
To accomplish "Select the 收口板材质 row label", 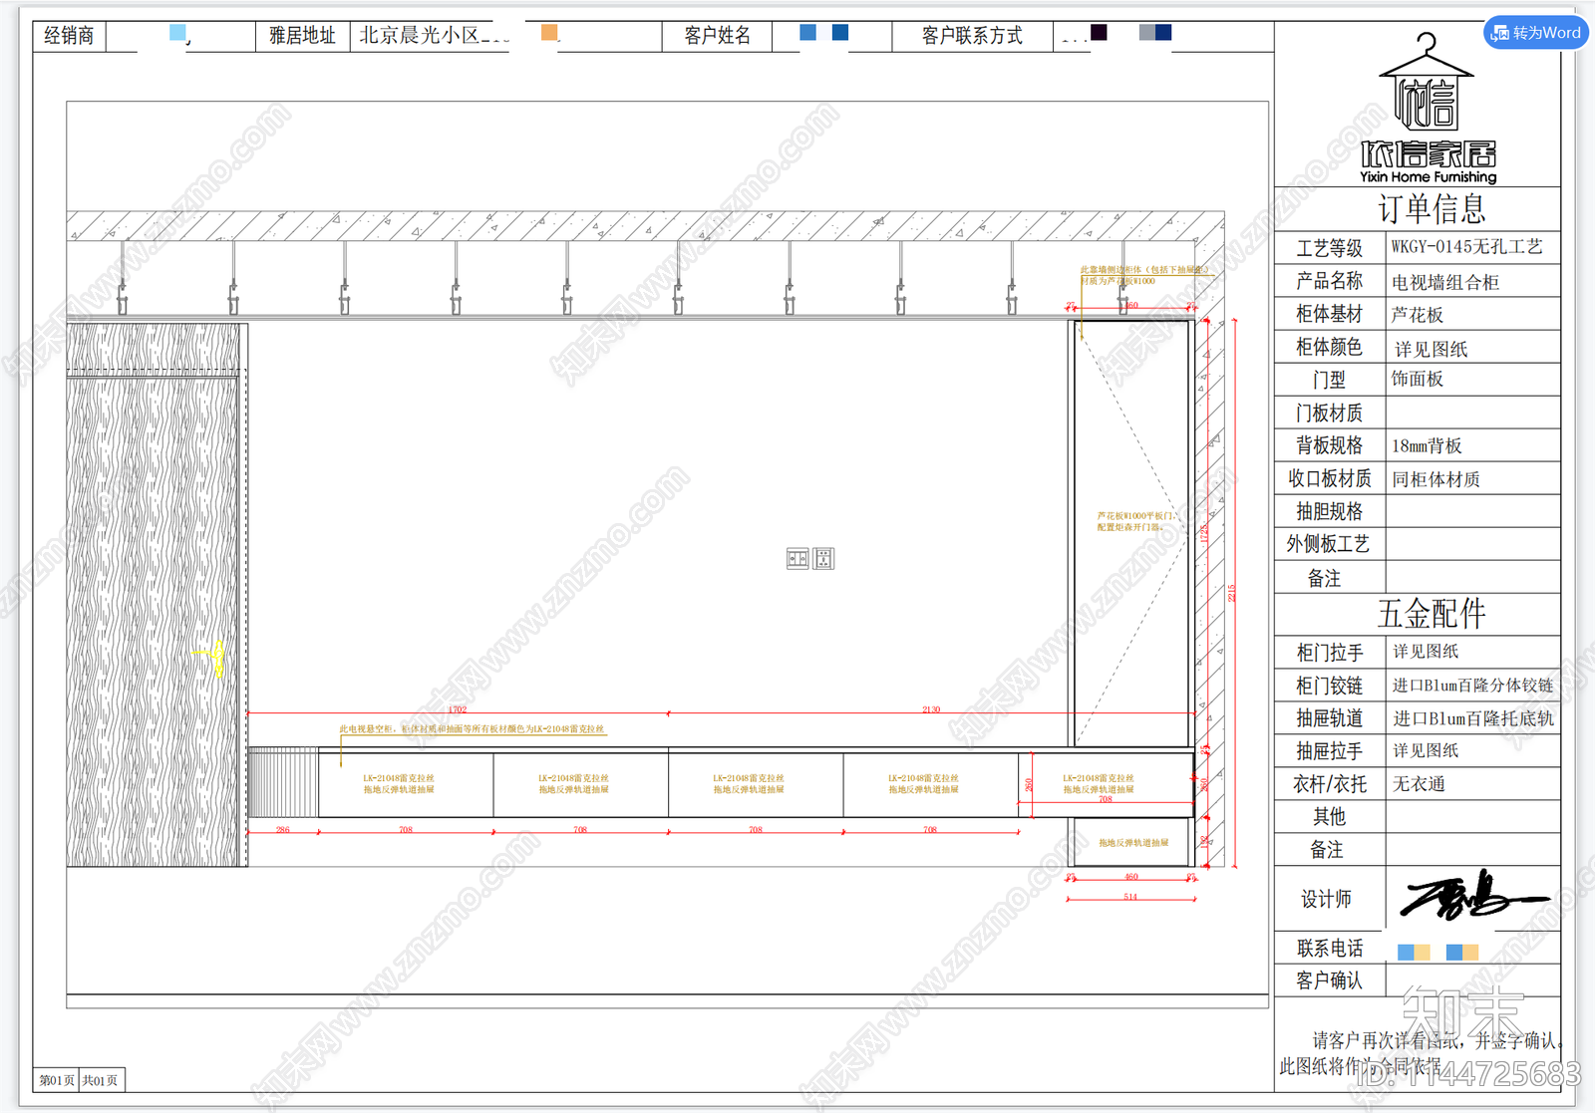I will point(1329,478).
